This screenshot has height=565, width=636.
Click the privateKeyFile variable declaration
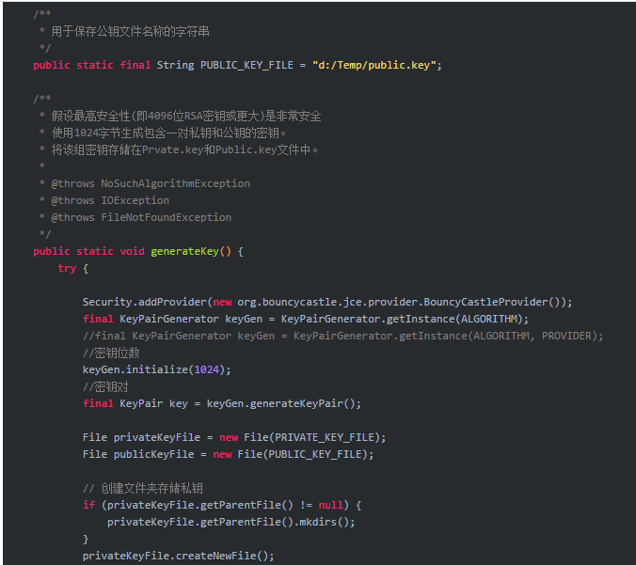click(x=157, y=437)
